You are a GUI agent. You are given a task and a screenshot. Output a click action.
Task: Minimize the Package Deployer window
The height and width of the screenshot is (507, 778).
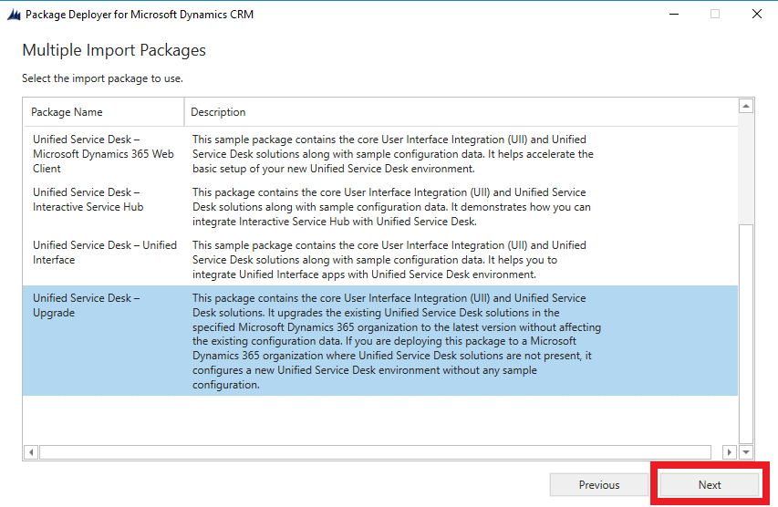tap(674, 14)
